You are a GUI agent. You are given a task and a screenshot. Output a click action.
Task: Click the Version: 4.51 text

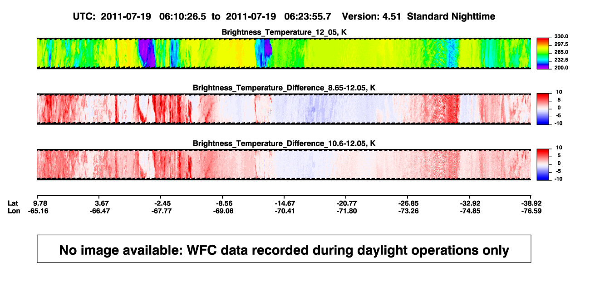(x=372, y=16)
